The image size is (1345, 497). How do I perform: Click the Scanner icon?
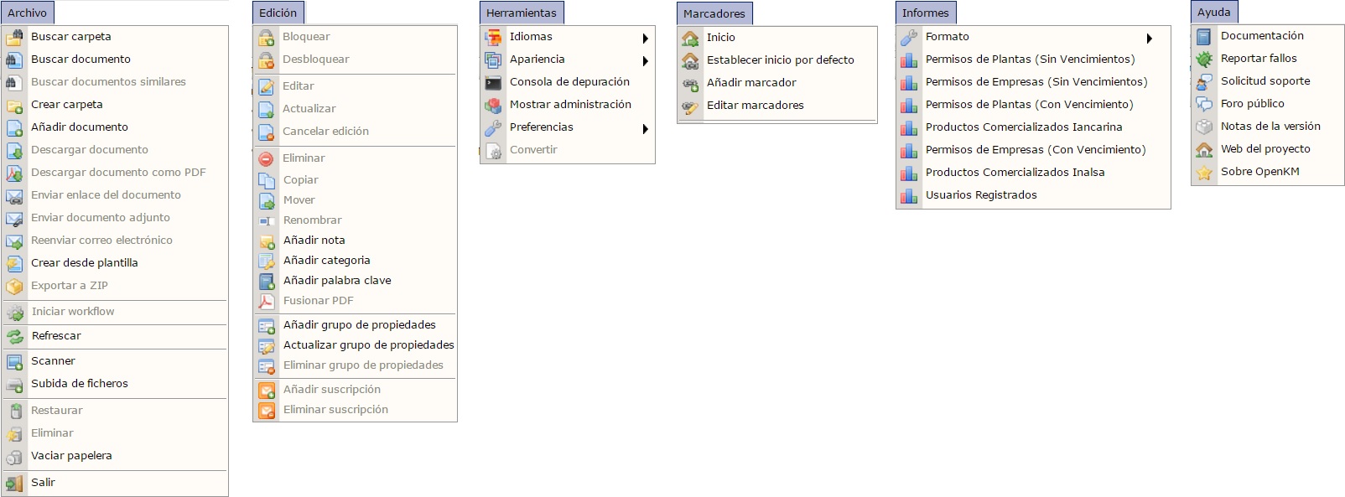14,361
